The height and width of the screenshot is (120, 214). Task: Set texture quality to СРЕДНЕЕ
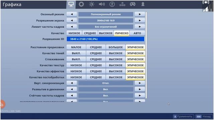pos(96,65)
